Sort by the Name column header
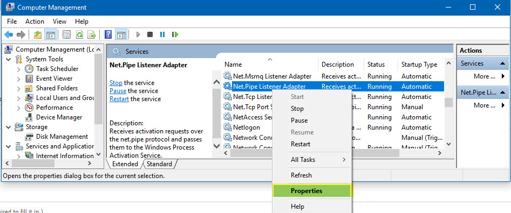Screen dimensions: 511x213 [270, 65]
